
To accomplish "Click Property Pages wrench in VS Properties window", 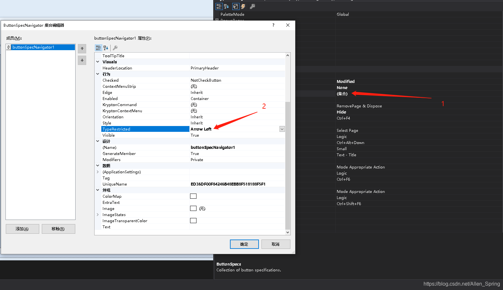I will 252,6.
